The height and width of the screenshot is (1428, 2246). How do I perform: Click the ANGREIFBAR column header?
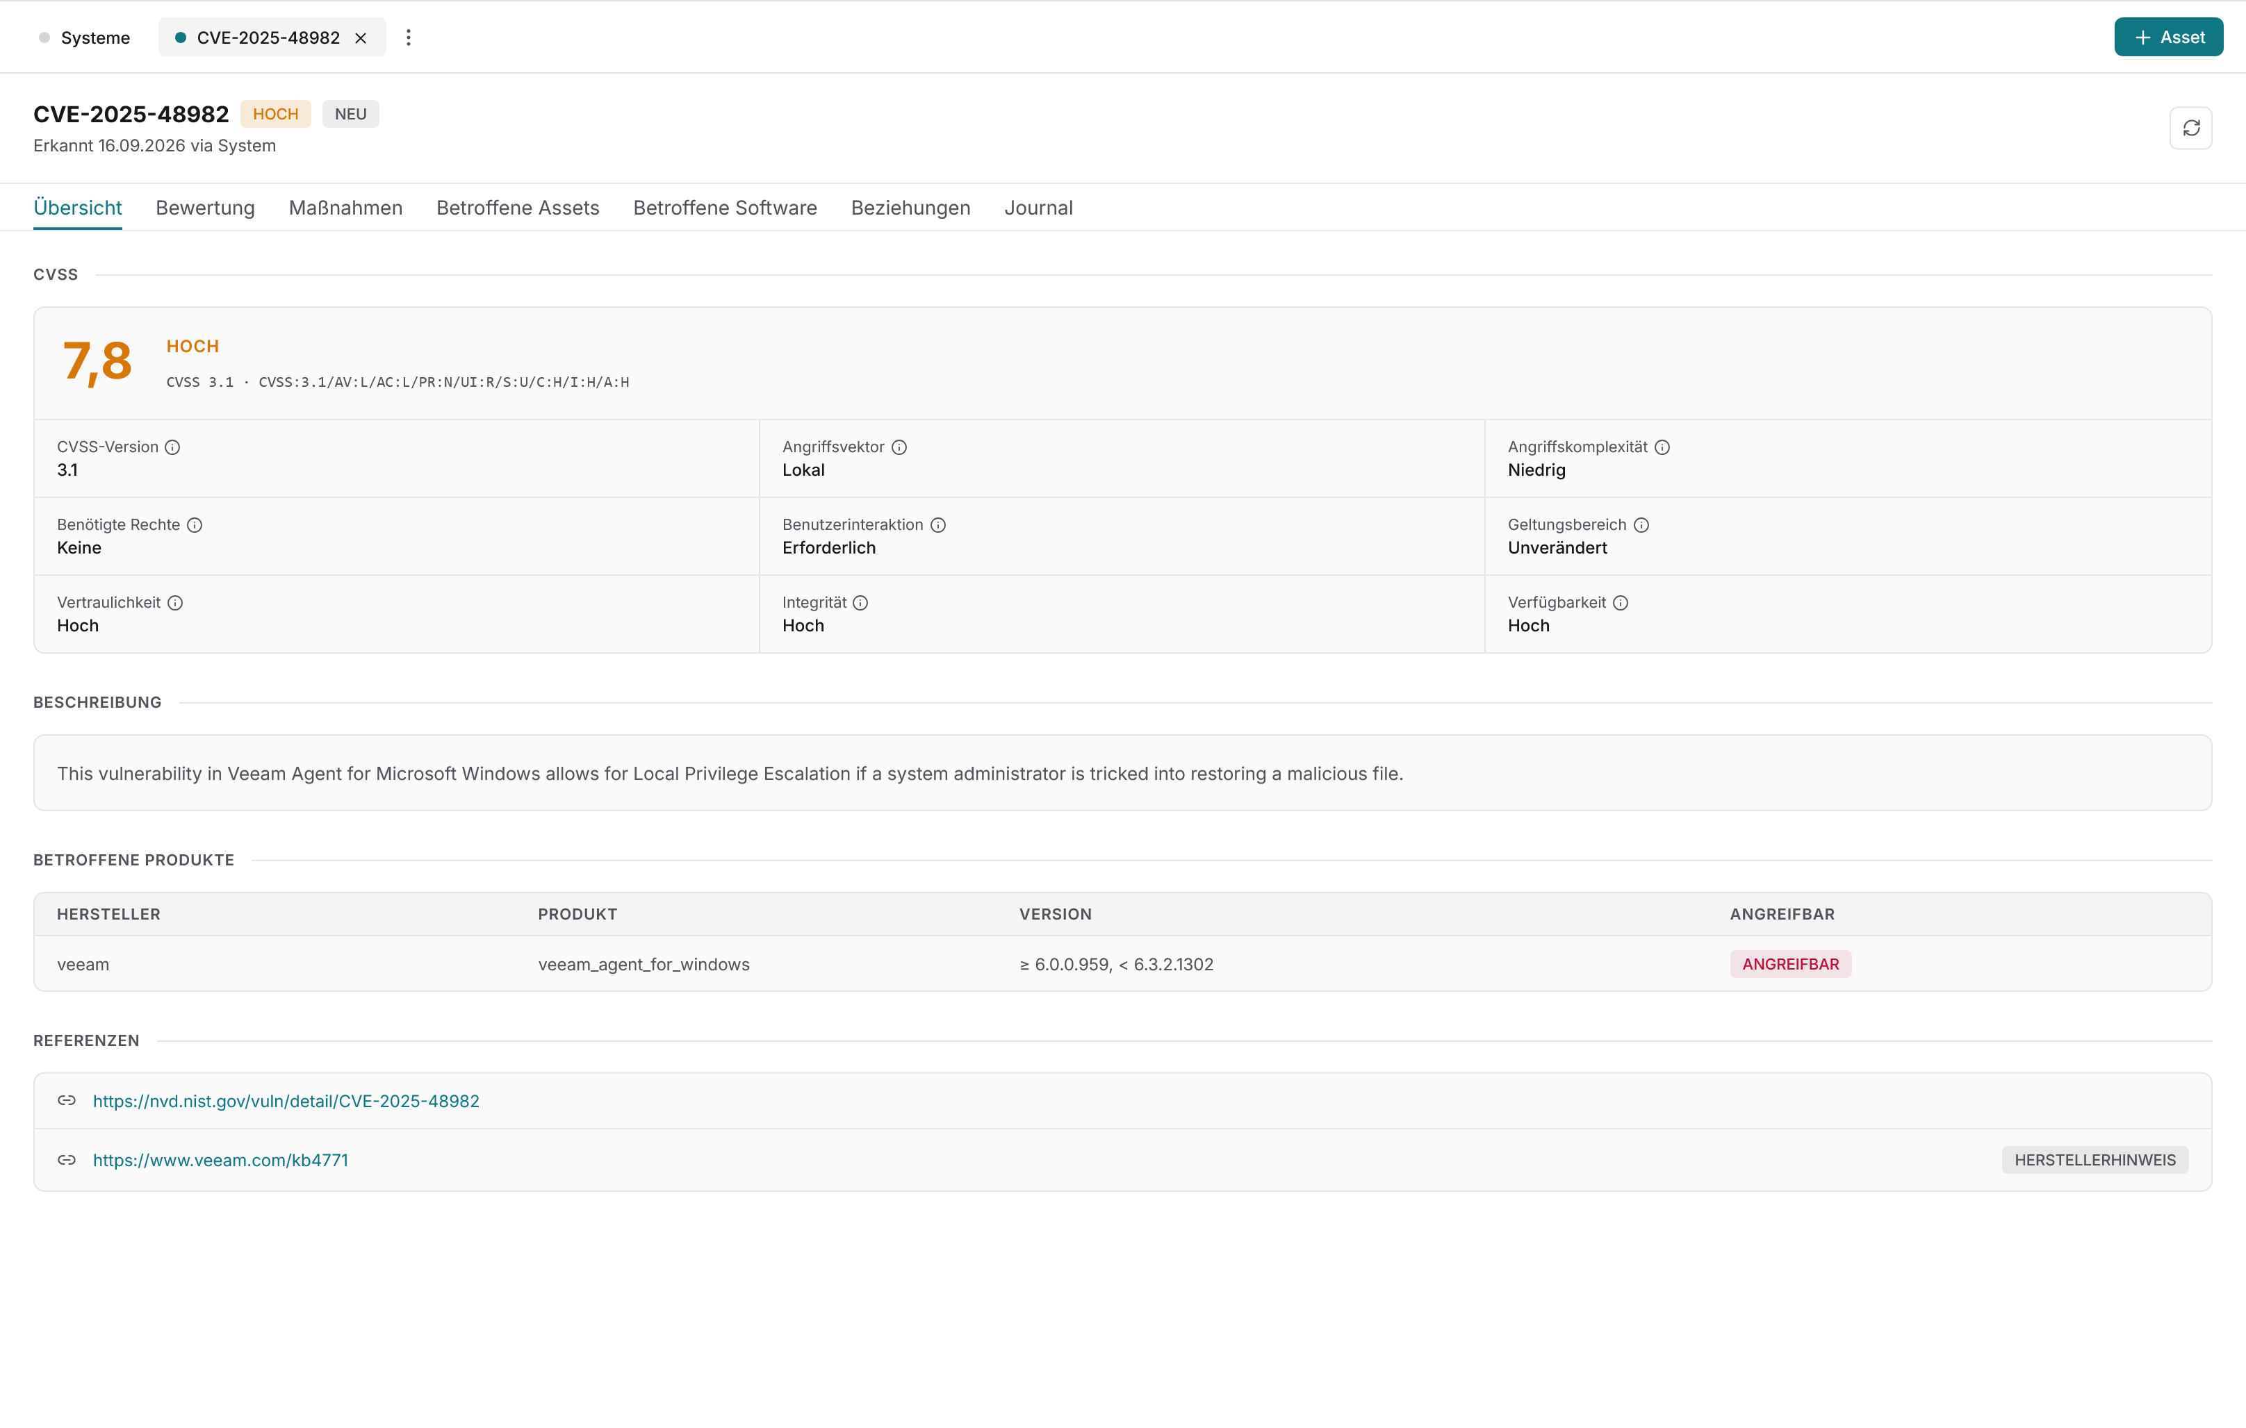tap(1782, 915)
